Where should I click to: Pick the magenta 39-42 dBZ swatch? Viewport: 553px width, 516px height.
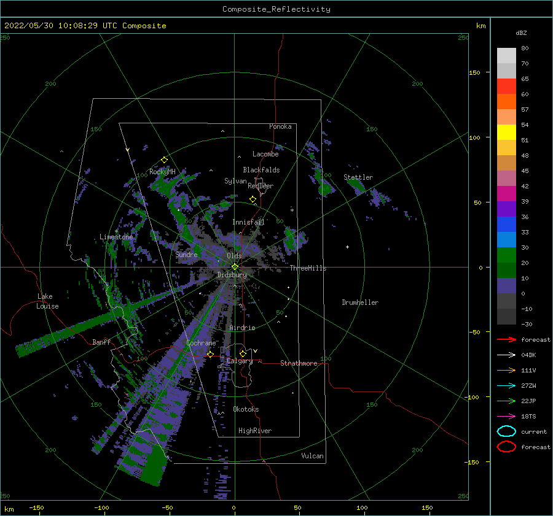coord(506,194)
